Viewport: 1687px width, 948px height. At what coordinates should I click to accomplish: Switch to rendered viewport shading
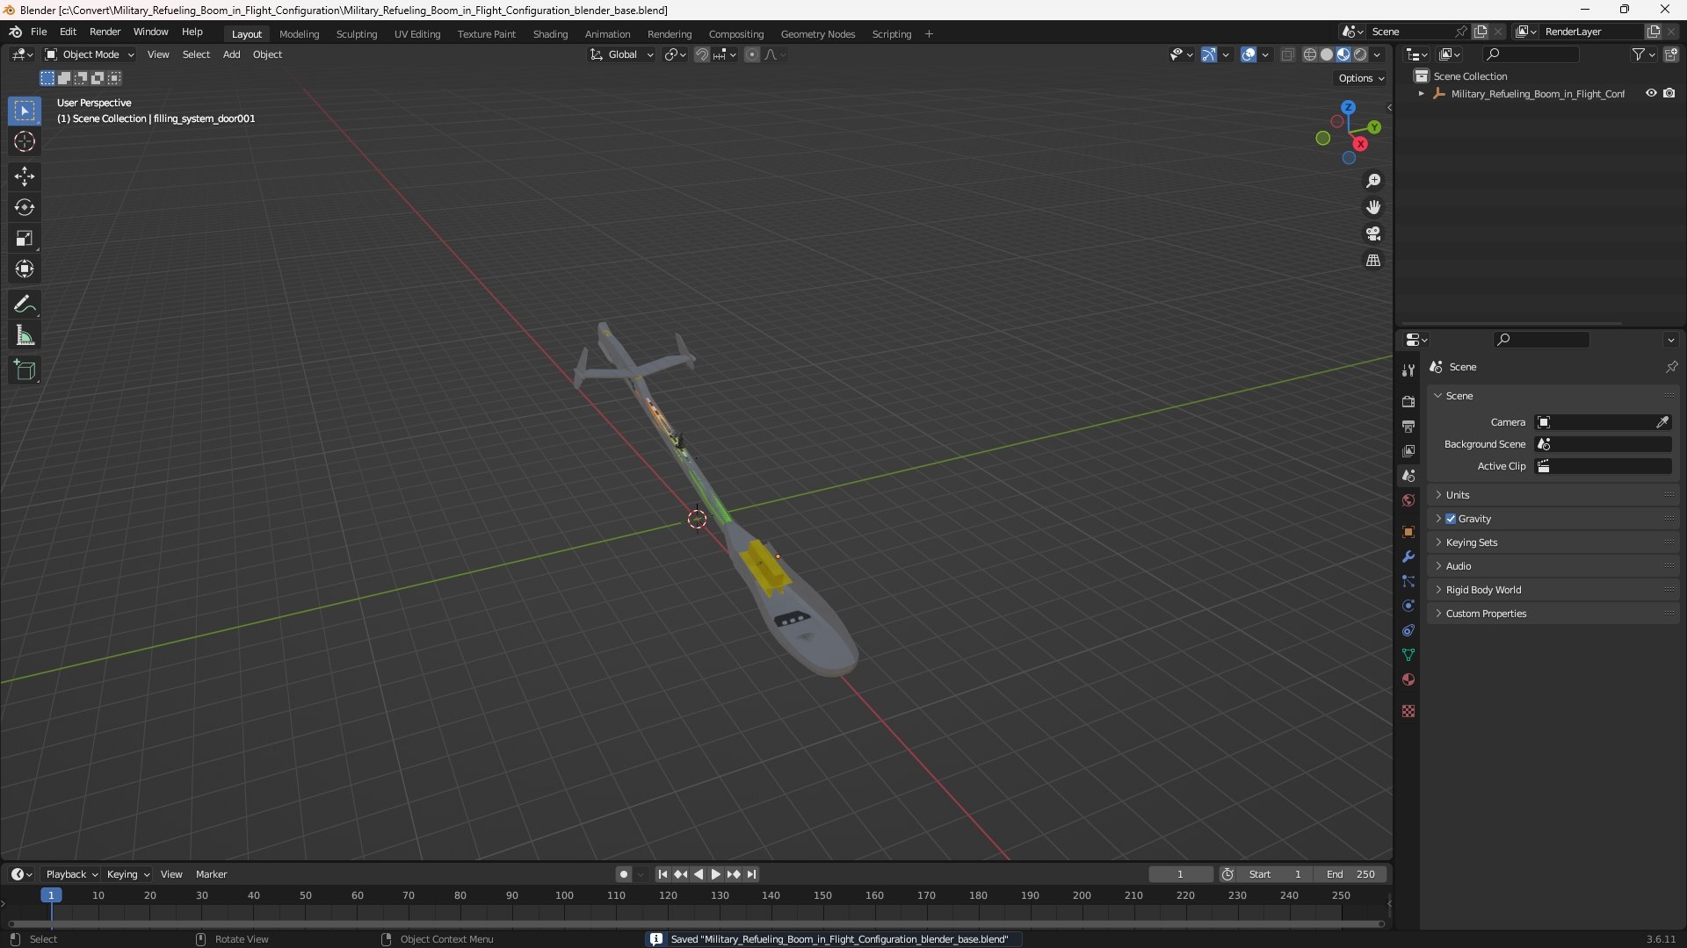[x=1360, y=54]
